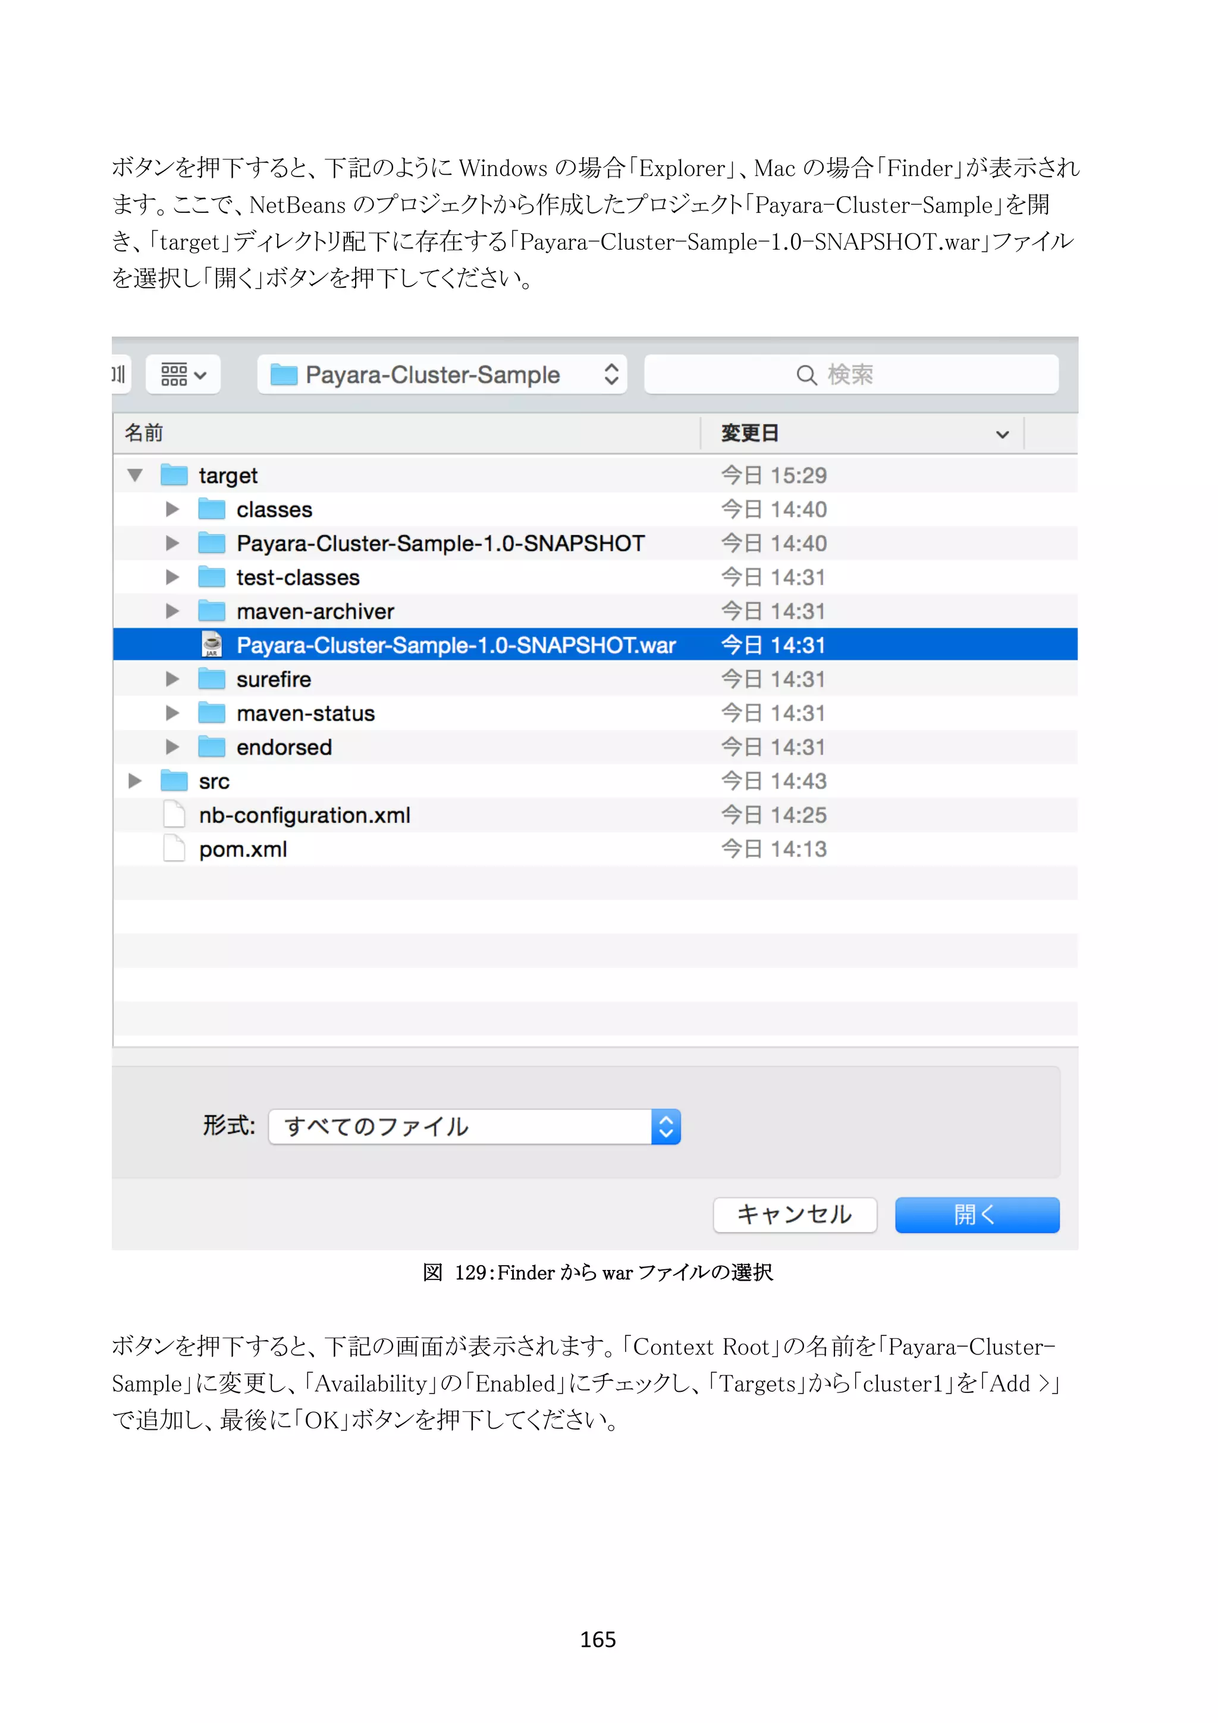Select the target folder row

pos(595,475)
